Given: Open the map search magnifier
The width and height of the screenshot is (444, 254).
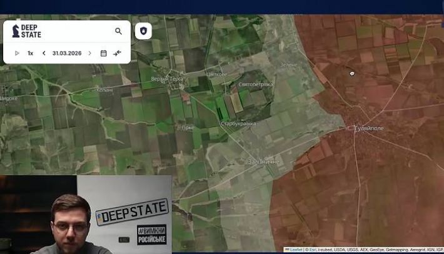Looking at the screenshot, I should tap(118, 31).
